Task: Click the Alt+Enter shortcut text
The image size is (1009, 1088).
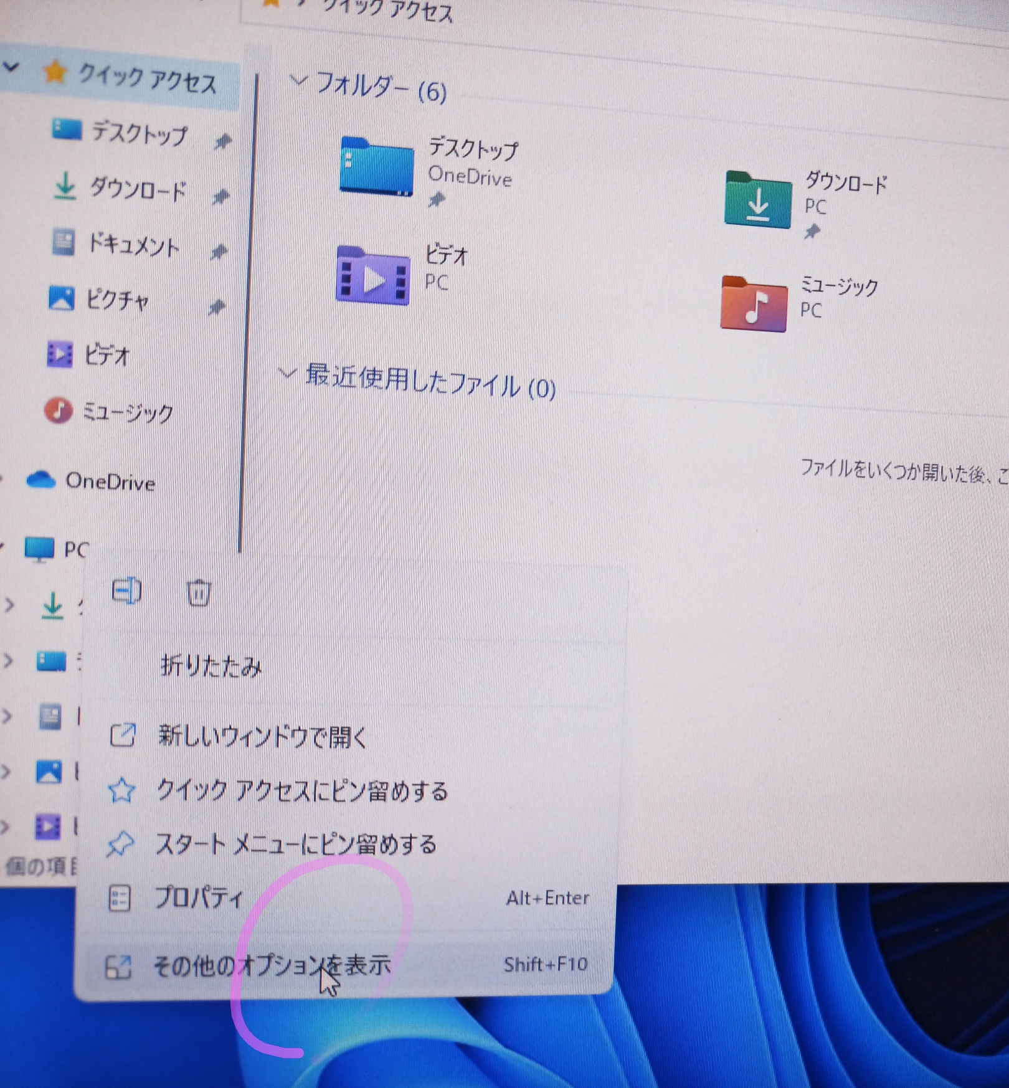Action: point(548,898)
